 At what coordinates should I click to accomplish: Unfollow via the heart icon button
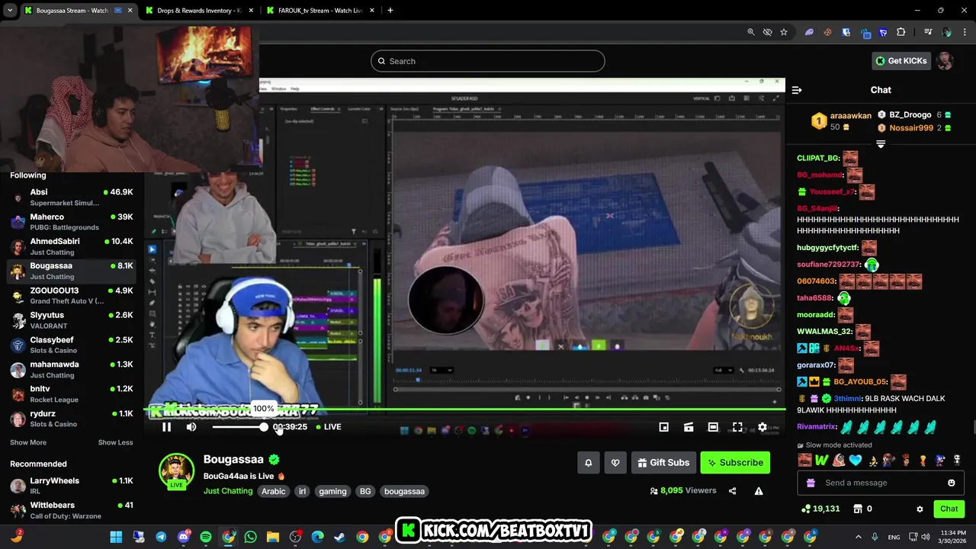615,463
